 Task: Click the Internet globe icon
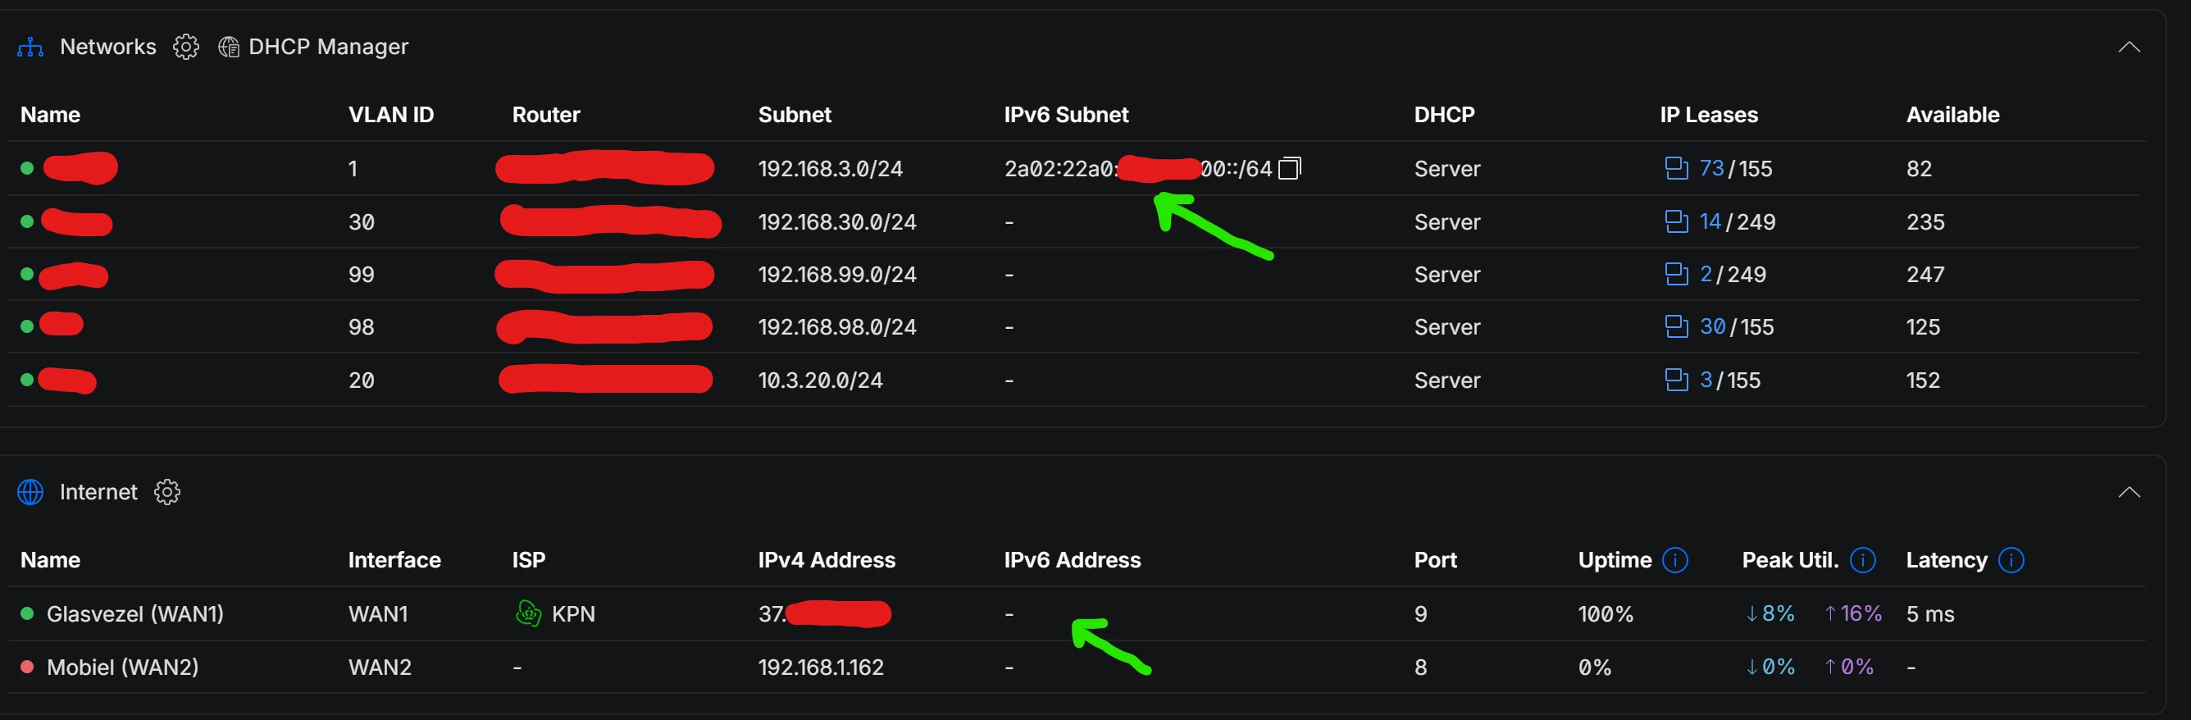click(x=30, y=492)
